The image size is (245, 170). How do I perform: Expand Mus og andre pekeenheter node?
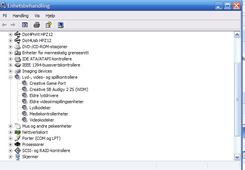point(10,126)
